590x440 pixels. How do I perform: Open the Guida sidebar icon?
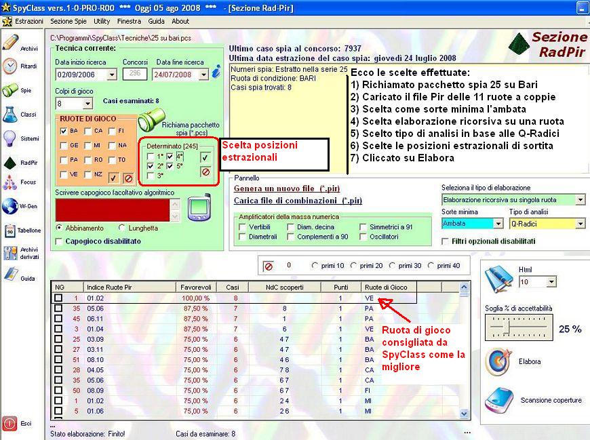[10, 275]
